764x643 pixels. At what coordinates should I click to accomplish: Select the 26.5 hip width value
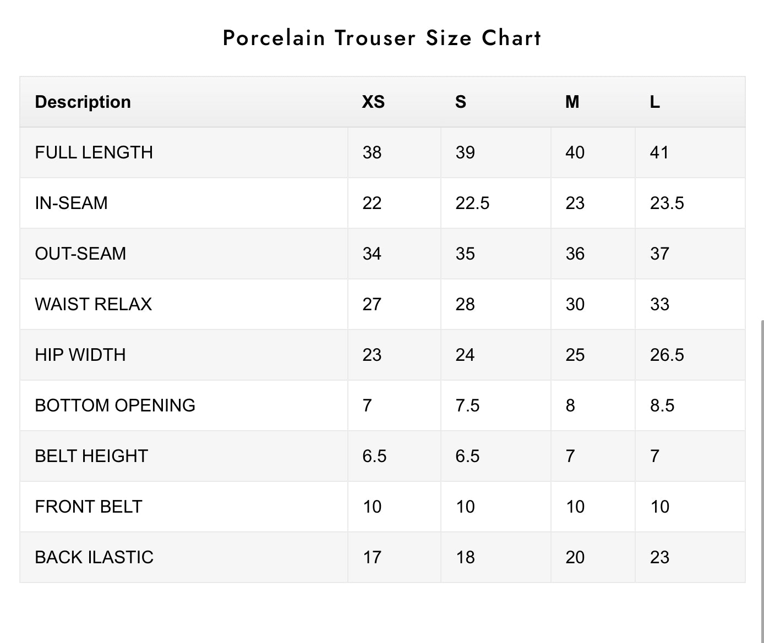point(667,355)
